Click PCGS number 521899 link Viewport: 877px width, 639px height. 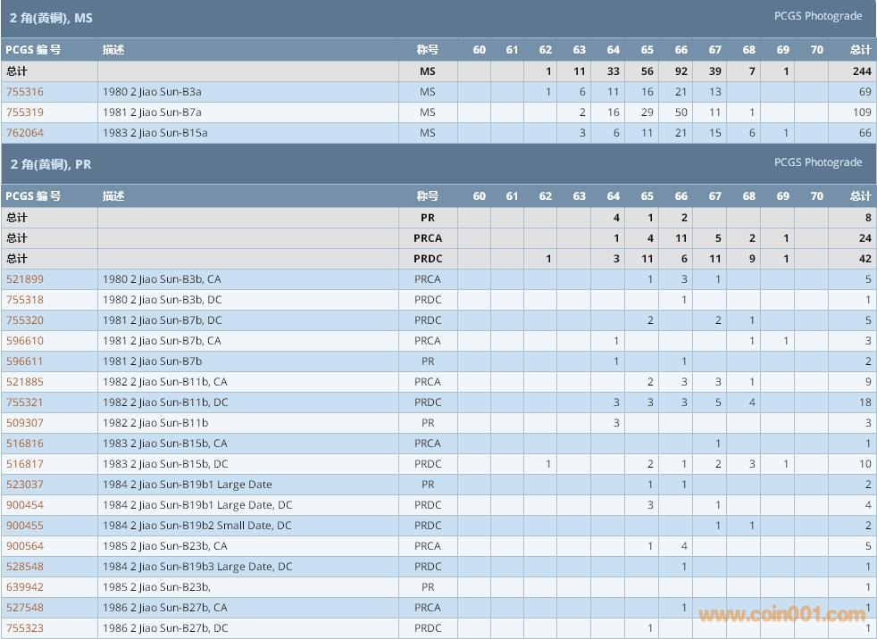click(25, 279)
